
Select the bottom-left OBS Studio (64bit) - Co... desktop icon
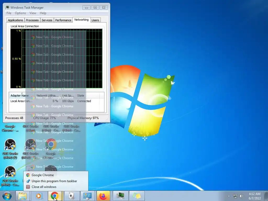10,176
